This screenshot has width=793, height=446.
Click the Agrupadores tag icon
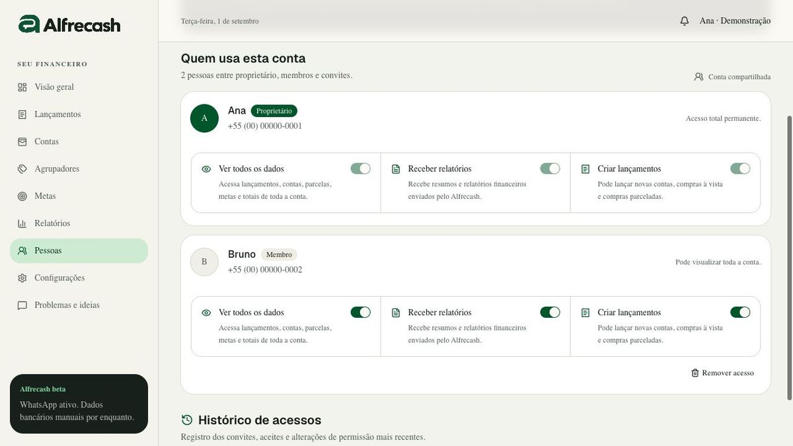pyautogui.click(x=22, y=169)
